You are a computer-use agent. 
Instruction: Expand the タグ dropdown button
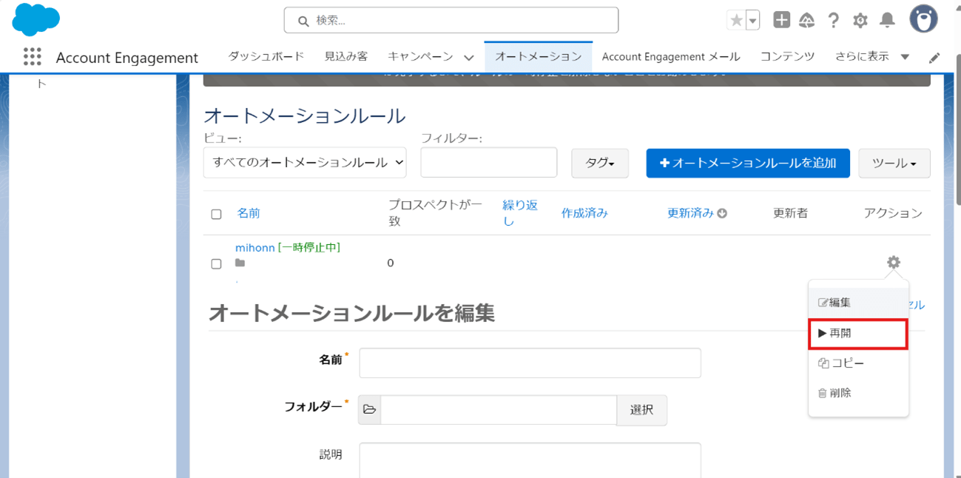click(x=599, y=163)
